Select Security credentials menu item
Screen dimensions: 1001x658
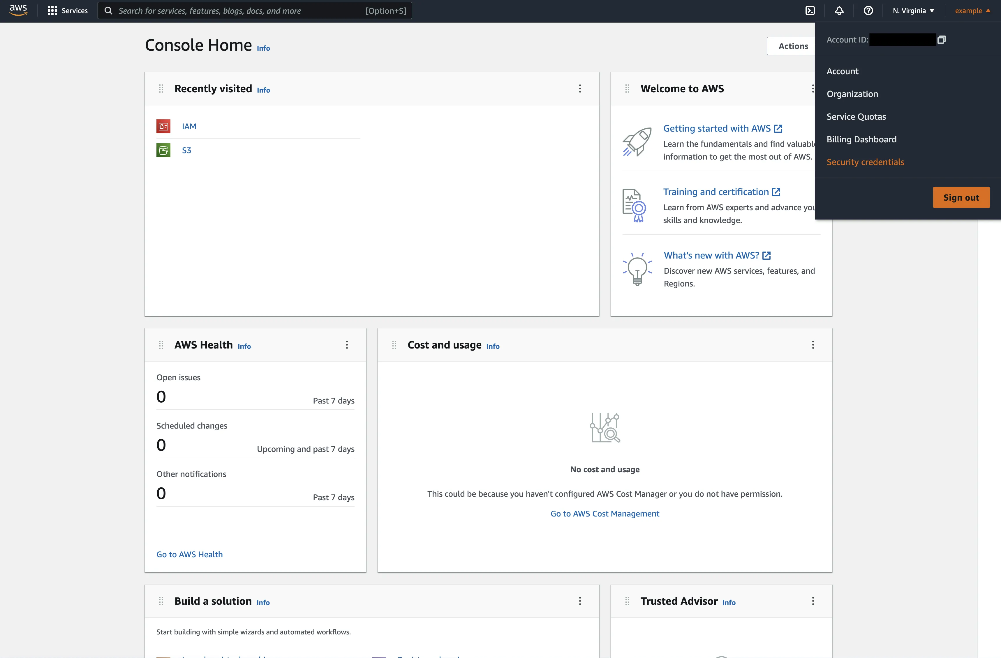coord(865,162)
